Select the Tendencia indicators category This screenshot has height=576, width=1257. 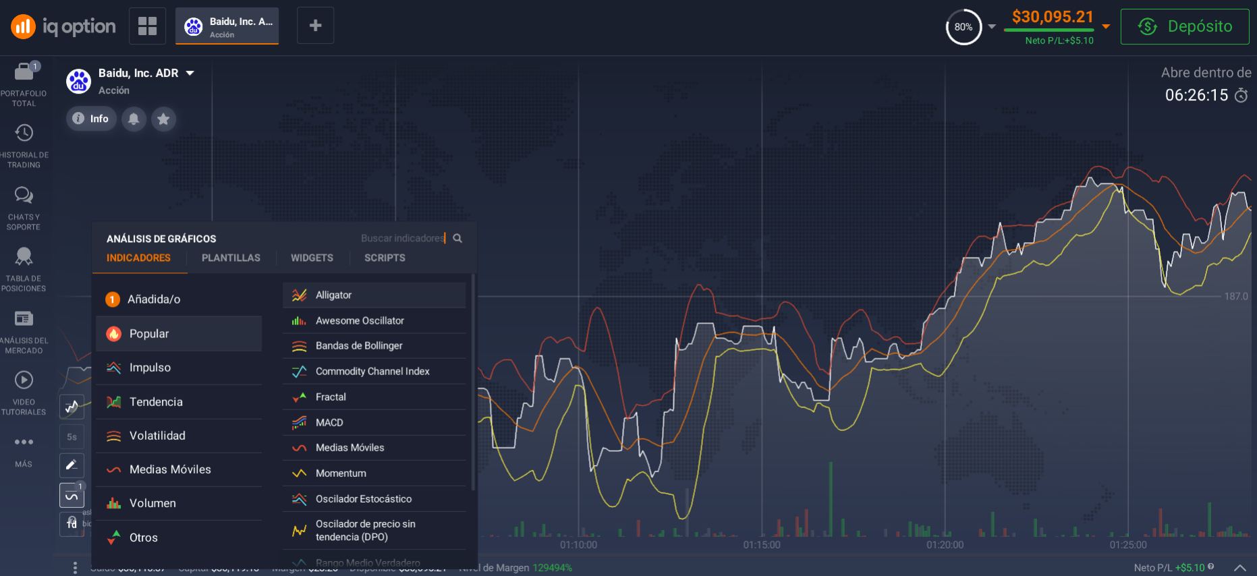point(179,402)
